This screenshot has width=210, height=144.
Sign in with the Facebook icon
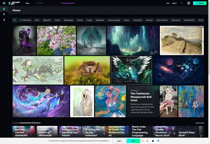(x=158, y=141)
